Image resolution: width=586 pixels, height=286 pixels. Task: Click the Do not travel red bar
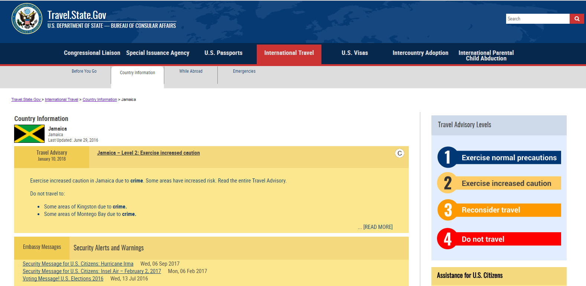pyautogui.click(x=509, y=239)
